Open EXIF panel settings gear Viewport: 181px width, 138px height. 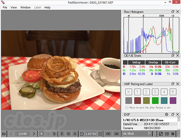tap(167, 114)
